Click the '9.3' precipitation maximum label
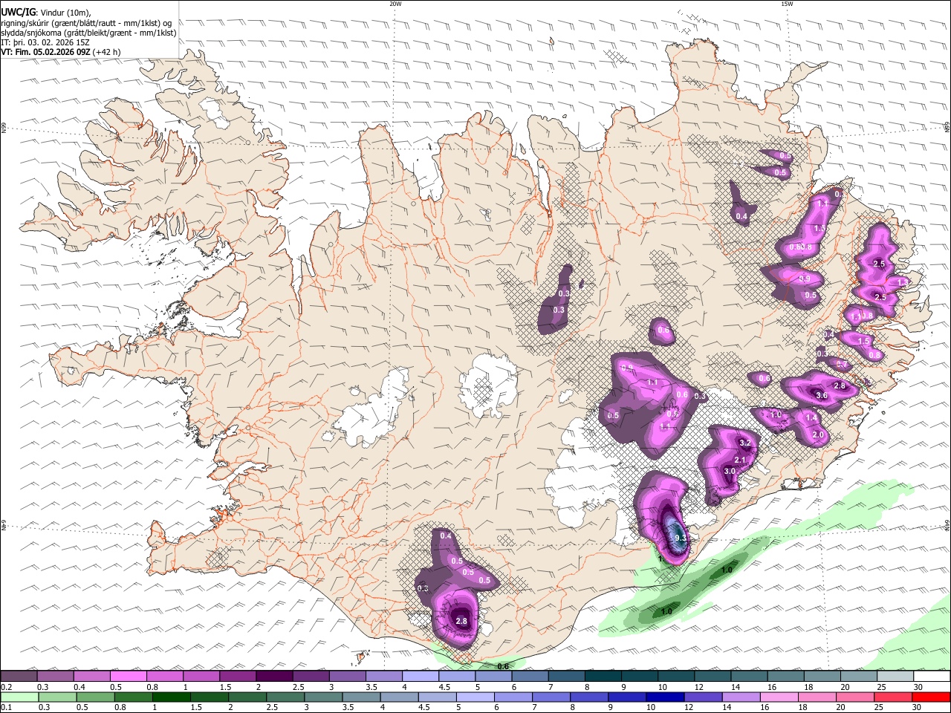951x713 pixels. (680, 538)
